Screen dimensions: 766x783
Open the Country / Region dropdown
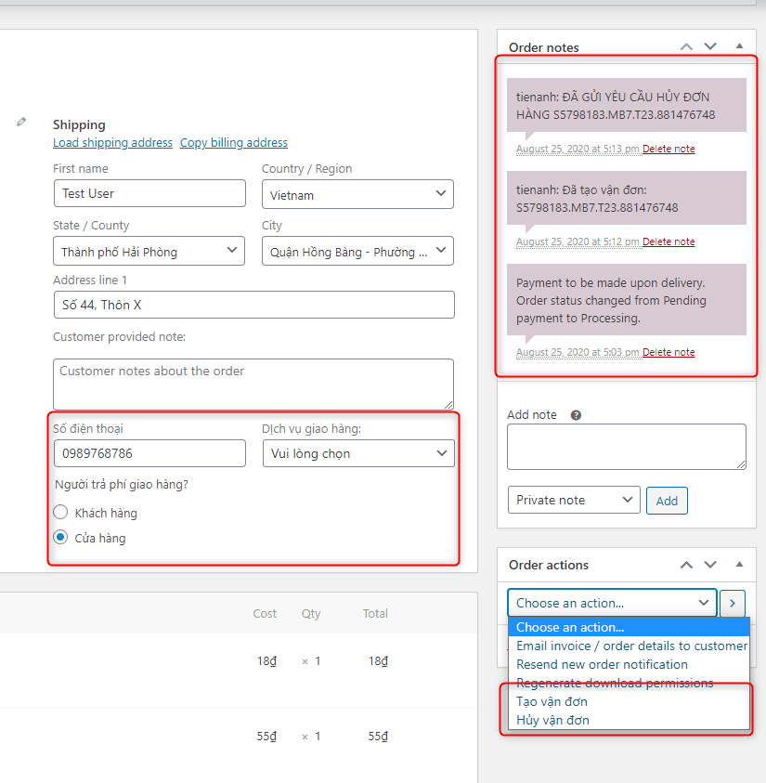click(x=357, y=194)
